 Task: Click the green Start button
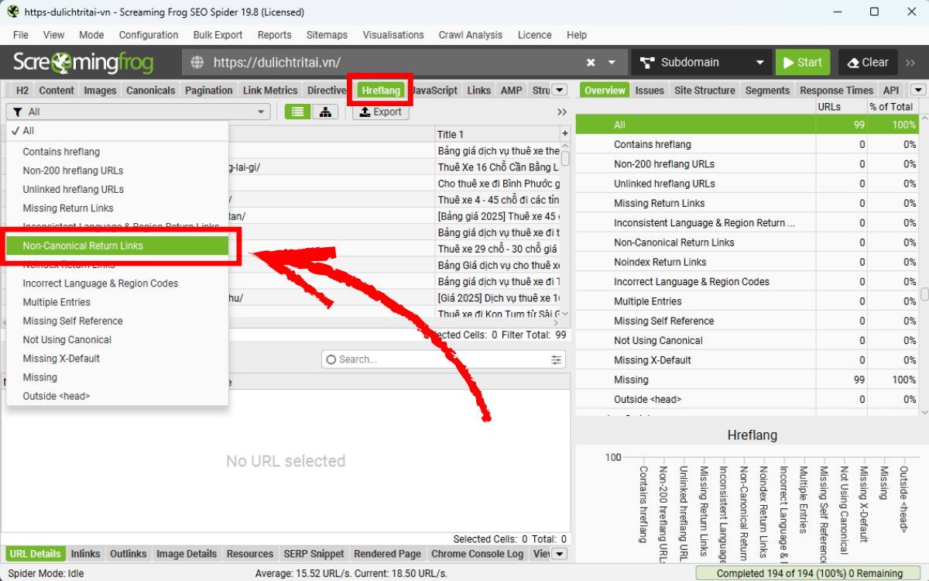point(802,62)
